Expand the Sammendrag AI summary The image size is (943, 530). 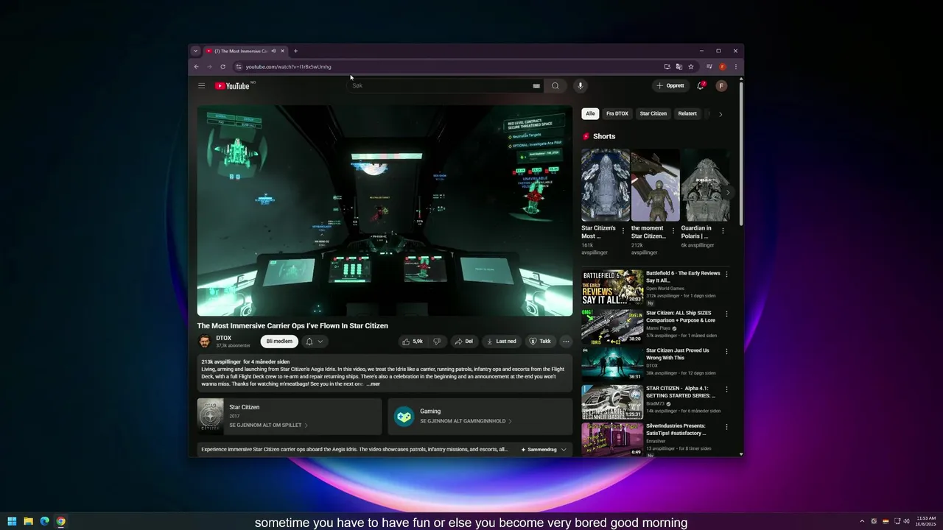coord(544,450)
